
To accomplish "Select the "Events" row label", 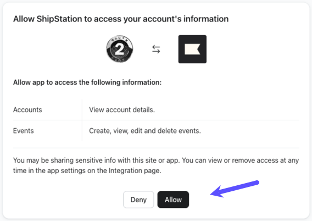I will point(24,131).
